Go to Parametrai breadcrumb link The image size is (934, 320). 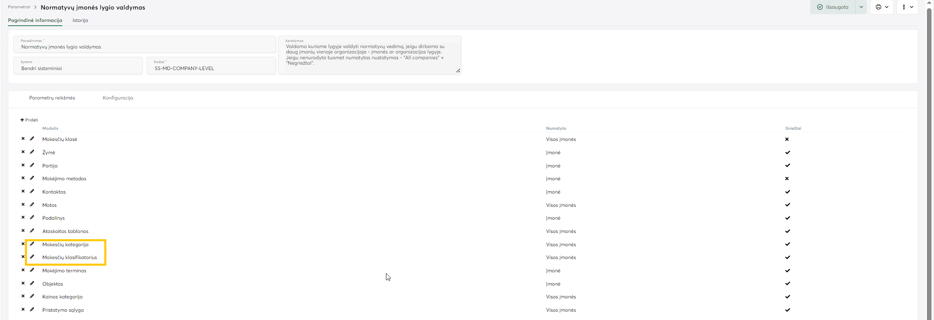pyautogui.click(x=19, y=7)
